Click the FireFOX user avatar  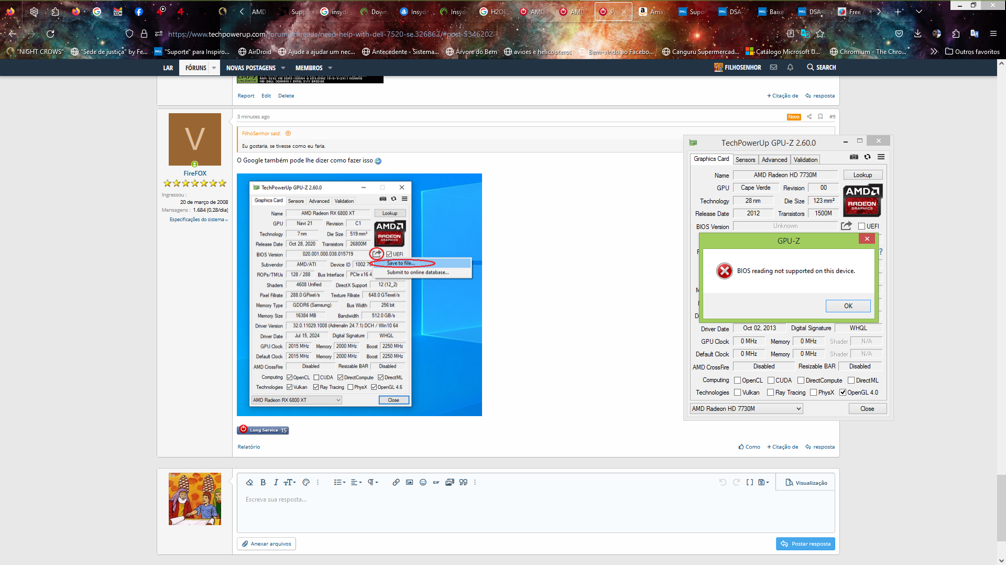click(x=195, y=139)
